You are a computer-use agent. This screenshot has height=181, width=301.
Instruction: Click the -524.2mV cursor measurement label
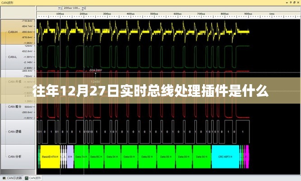96,70
